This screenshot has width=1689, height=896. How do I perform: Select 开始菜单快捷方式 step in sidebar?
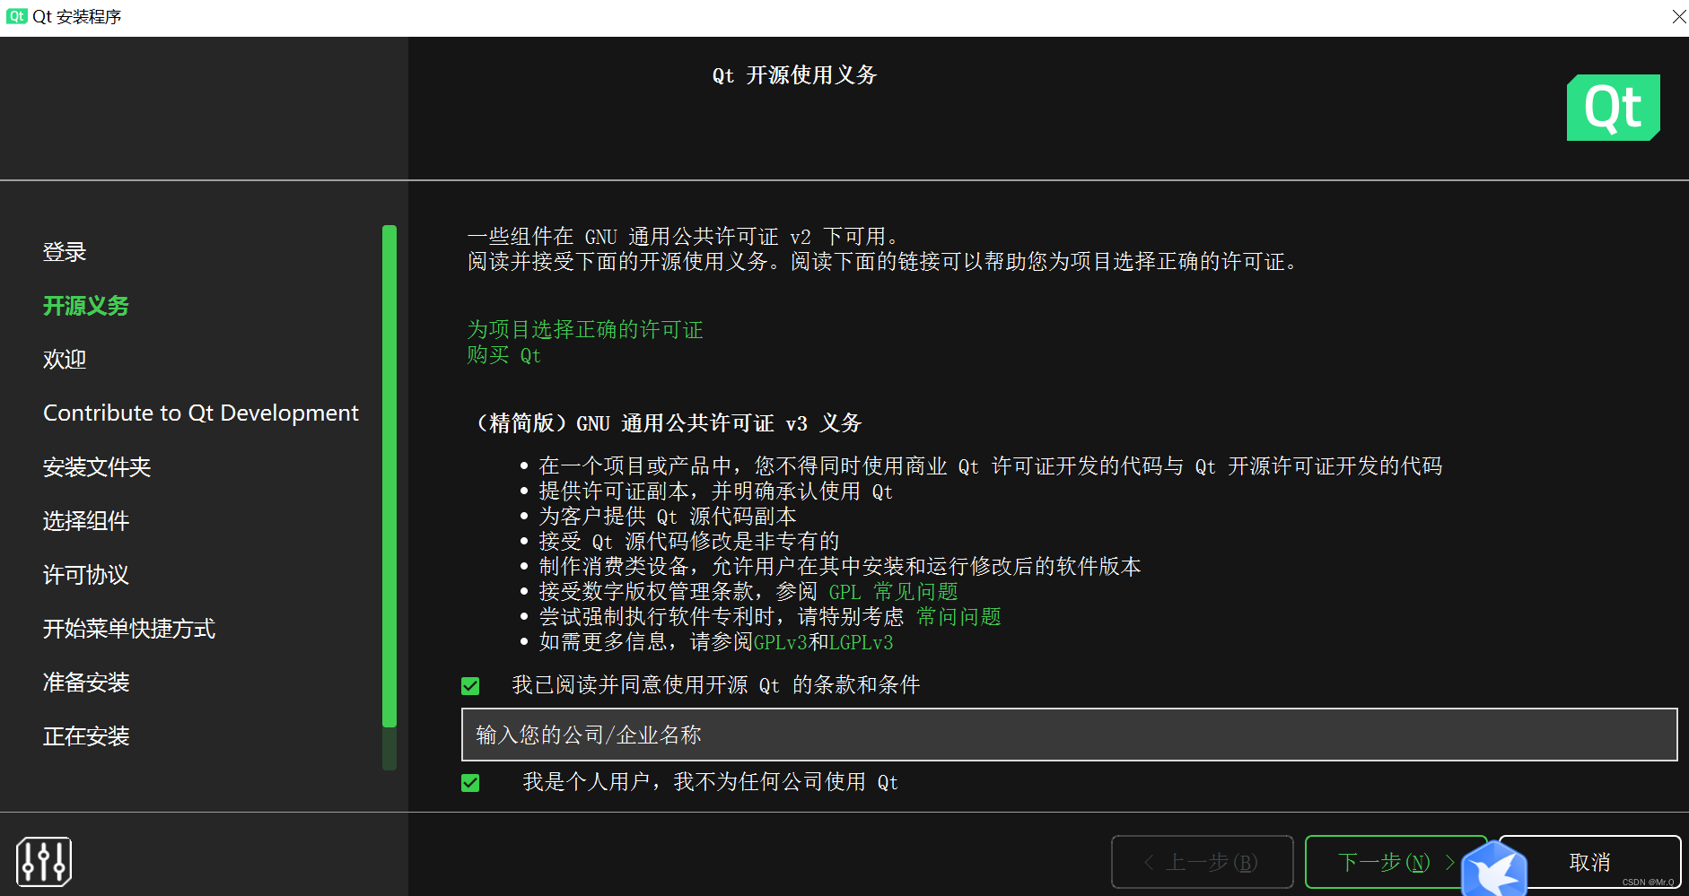129,629
